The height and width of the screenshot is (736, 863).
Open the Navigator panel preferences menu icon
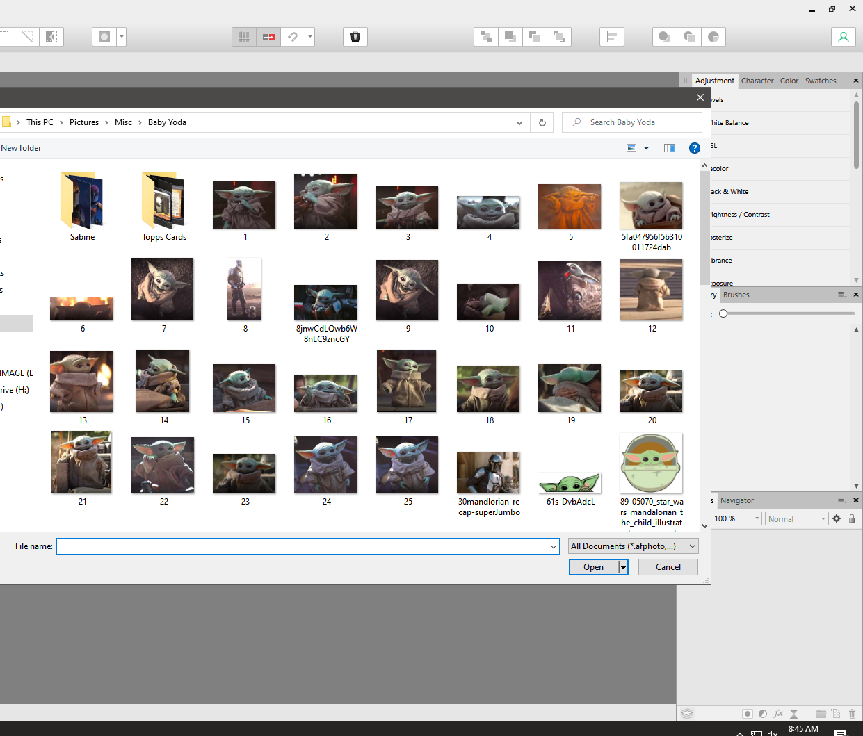coord(842,500)
